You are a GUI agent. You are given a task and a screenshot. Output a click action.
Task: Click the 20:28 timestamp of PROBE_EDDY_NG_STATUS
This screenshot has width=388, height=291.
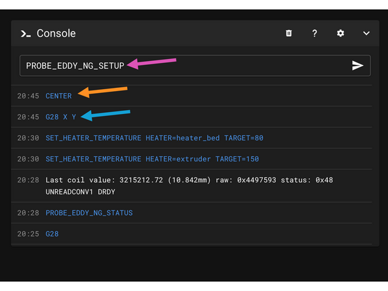pos(28,213)
